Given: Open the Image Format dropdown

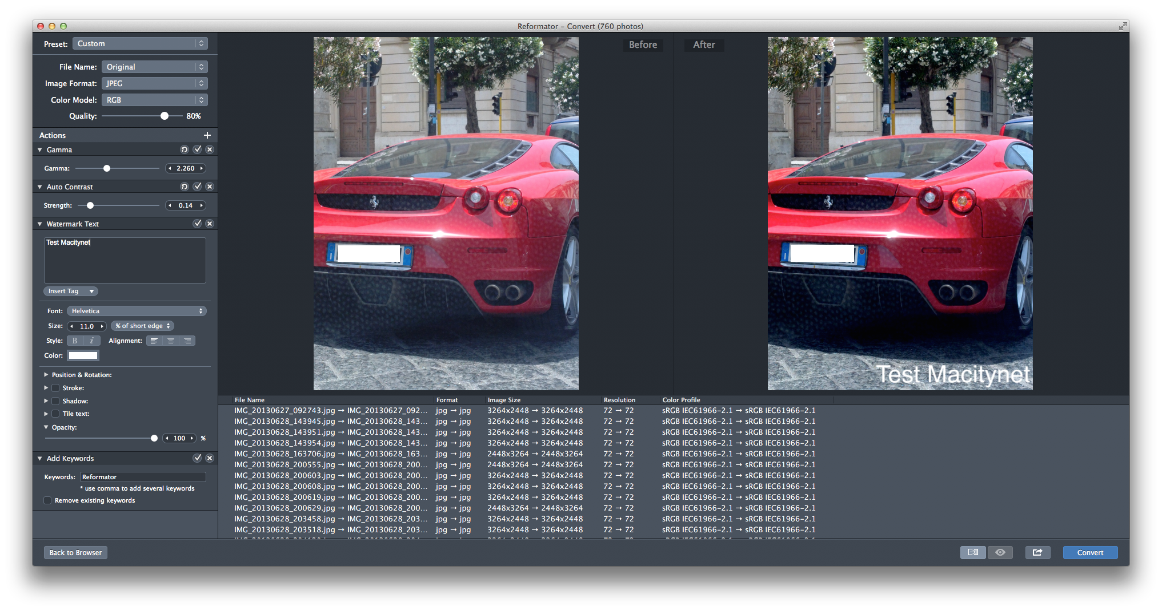Looking at the screenshot, I should (x=155, y=83).
